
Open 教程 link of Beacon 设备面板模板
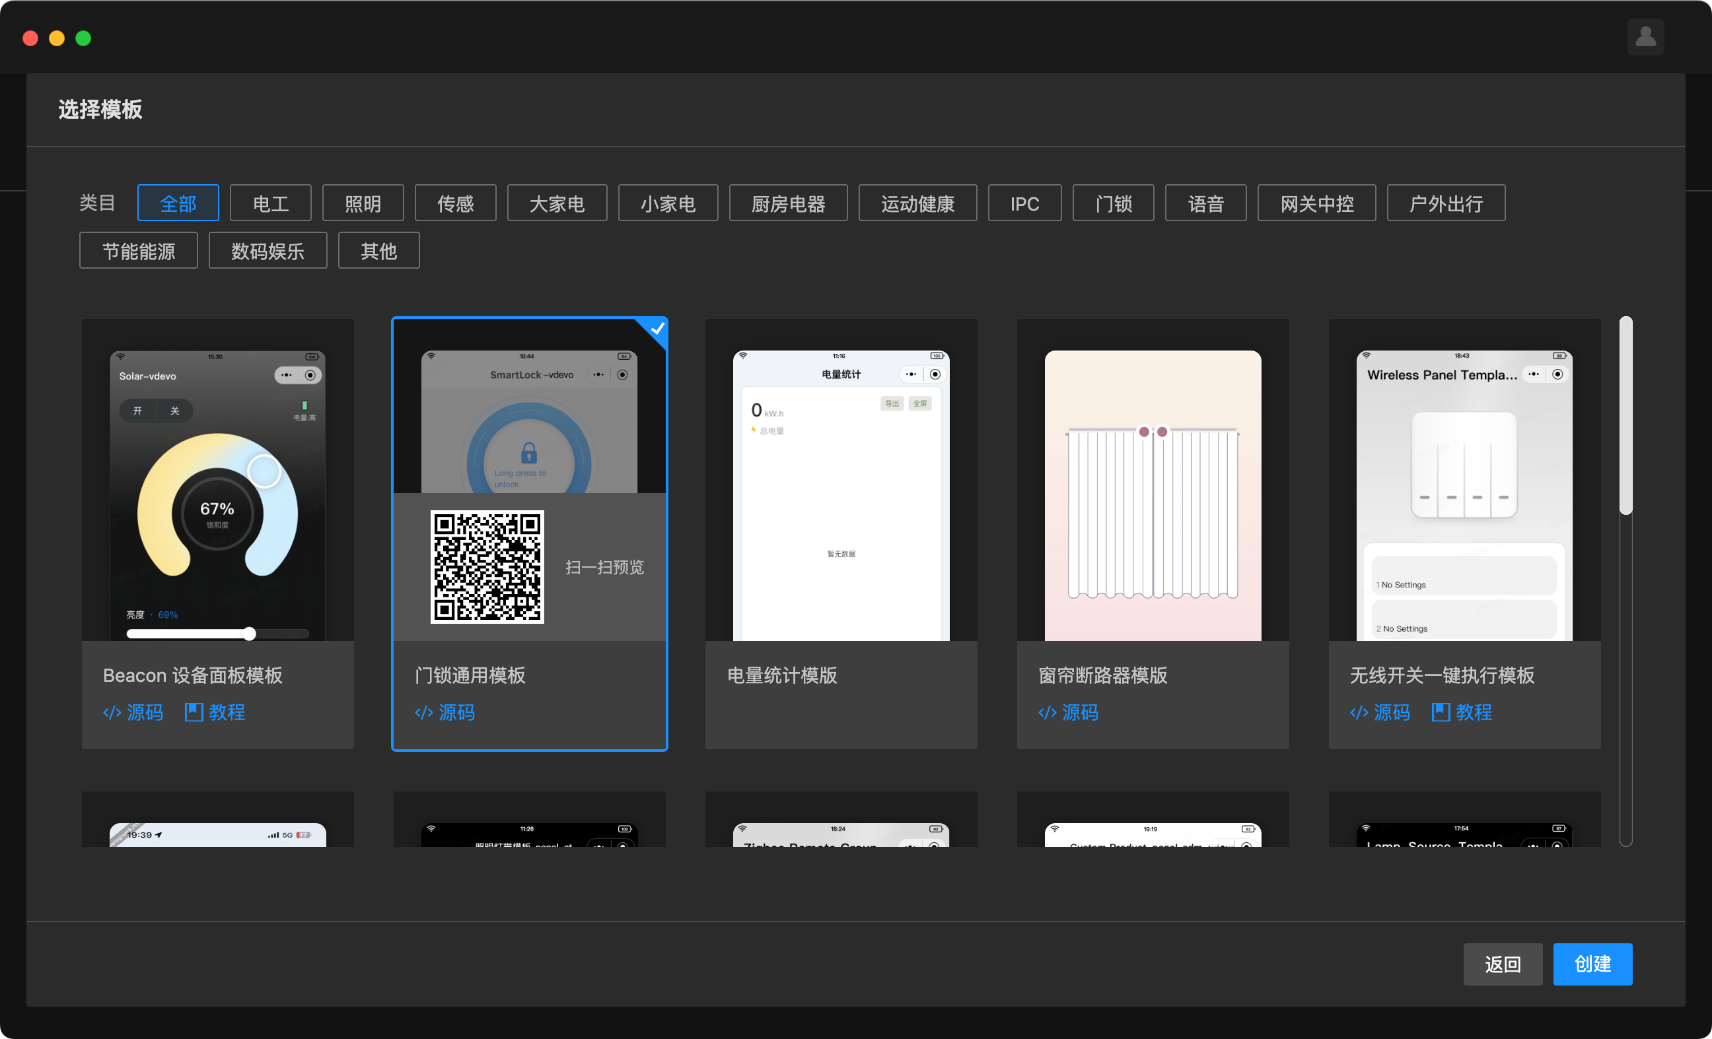pyautogui.click(x=215, y=712)
